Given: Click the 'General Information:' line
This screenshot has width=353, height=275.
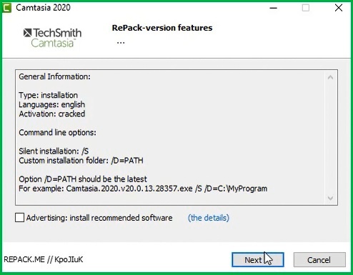Looking at the screenshot, I should [54, 76].
